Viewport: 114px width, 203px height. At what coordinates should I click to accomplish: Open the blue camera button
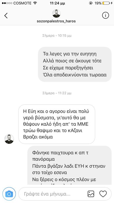point(9,194)
